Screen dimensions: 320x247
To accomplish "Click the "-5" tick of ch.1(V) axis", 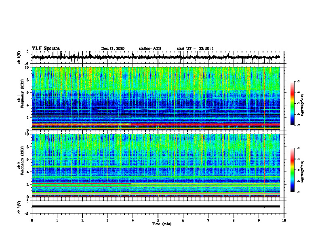I will pos(27,64).
